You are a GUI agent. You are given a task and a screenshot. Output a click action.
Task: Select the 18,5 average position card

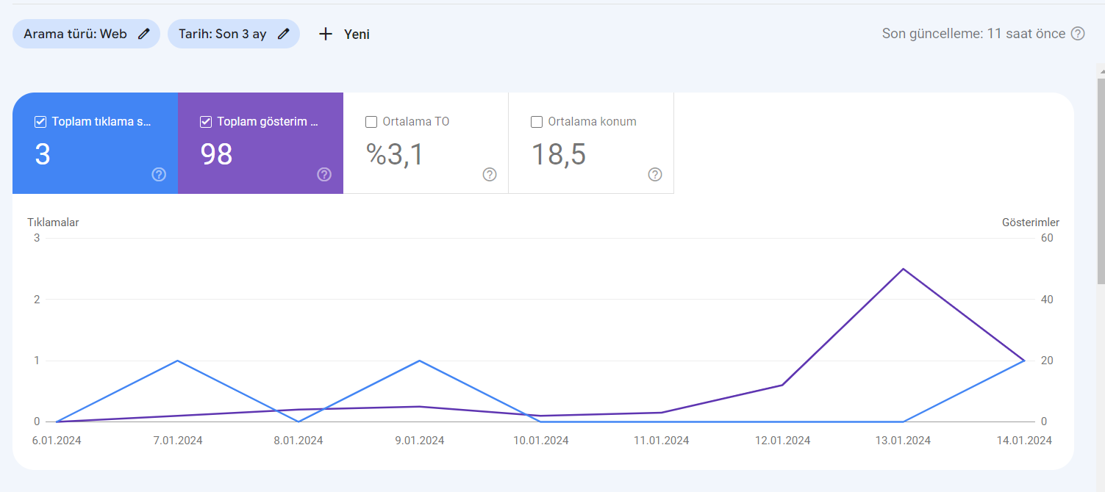(x=591, y=143)
